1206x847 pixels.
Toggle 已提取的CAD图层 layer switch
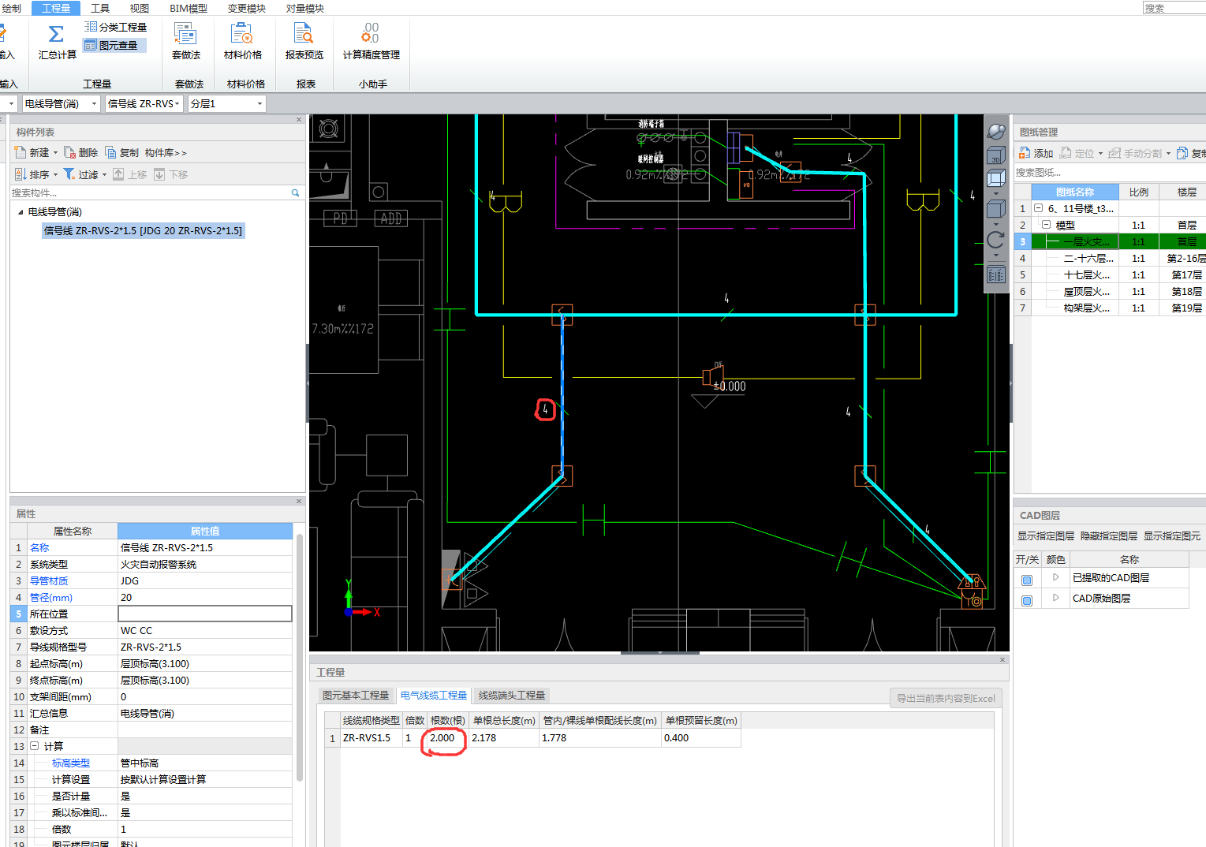[x=1027, y=580]
